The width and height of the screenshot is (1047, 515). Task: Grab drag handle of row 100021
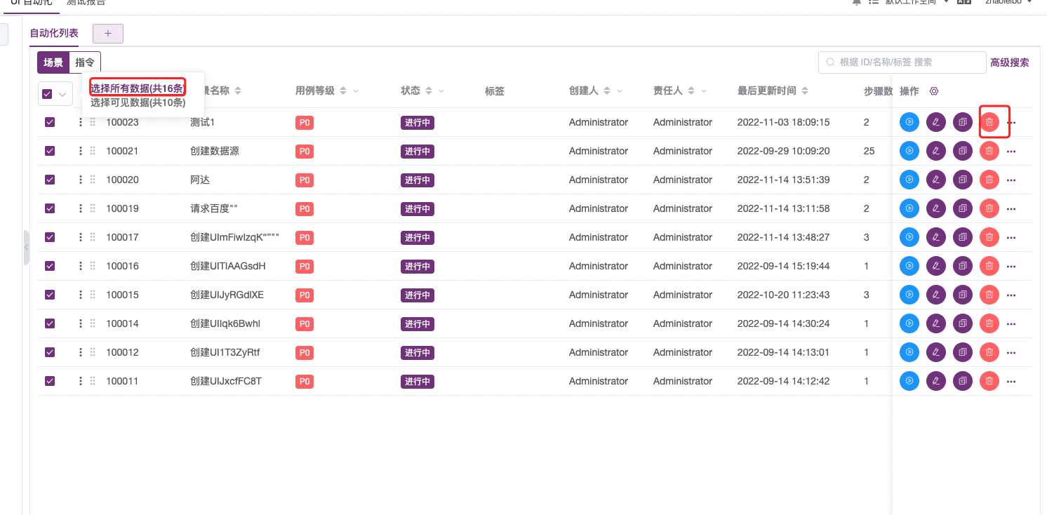coord(93,151)
